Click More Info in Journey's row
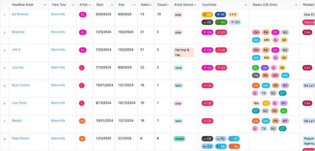 pos(58,67)
